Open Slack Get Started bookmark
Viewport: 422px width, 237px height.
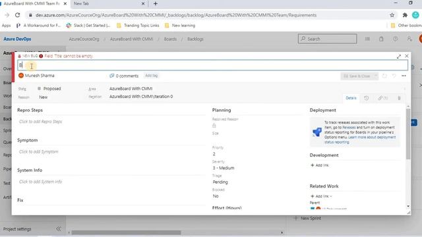(88, 26)
